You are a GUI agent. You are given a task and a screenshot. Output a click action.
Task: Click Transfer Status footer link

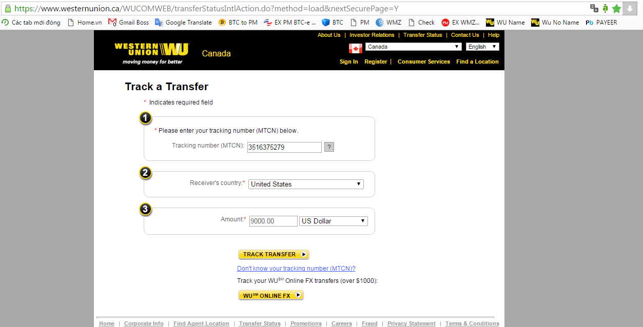(260, 323)
